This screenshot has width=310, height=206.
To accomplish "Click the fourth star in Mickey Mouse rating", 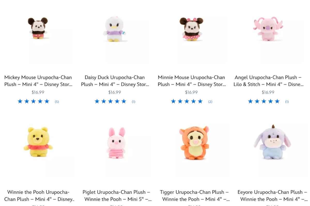I will pyautogui.click(x=40, y=101).
